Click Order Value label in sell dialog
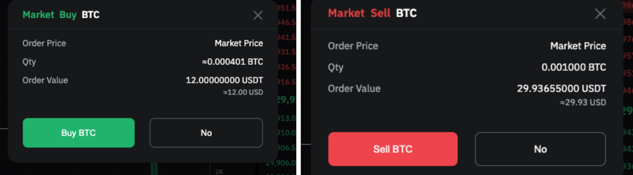 [354, 89]
